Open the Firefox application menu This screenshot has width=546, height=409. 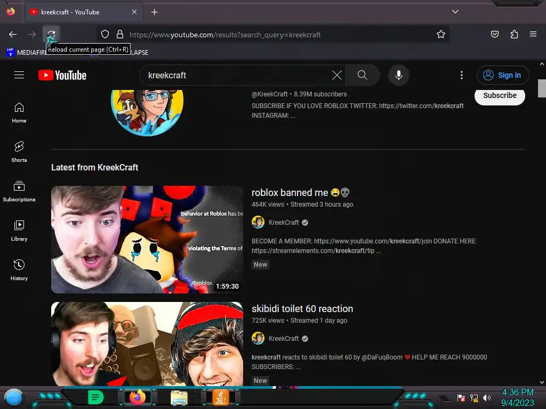pos(533,34)
